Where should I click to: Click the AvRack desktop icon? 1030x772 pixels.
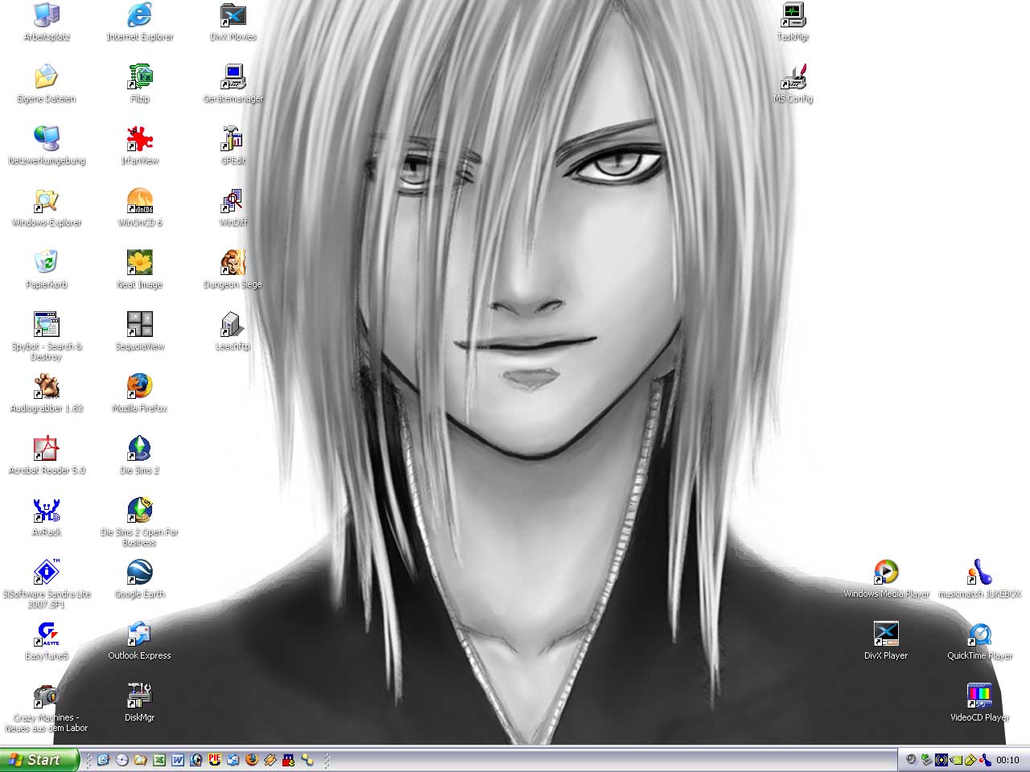coord(47,517)
